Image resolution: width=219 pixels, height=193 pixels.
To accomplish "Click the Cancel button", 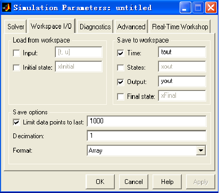I will click(x=133, y=182).
